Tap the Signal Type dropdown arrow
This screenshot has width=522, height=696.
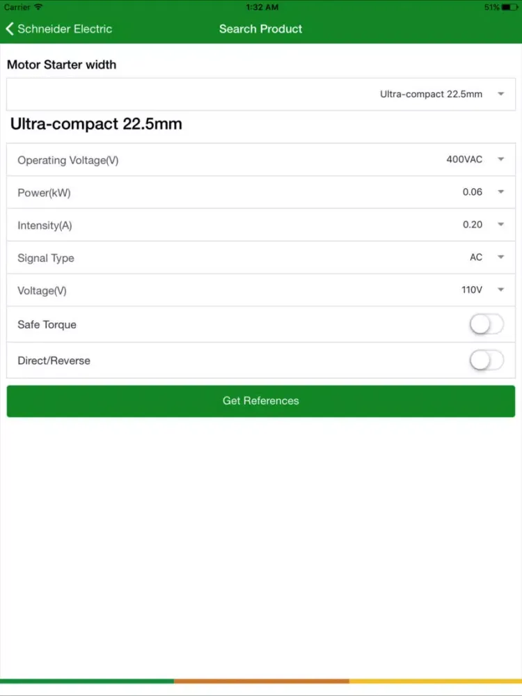click(501, 258)
